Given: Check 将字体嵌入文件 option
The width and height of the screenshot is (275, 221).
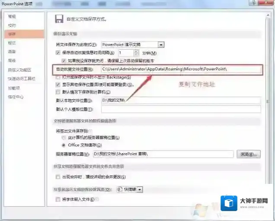Looking at the screenshot, I should coord(58,199).
